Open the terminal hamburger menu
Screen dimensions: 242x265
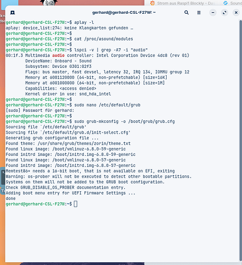pyautogui.click(x=199, y=13)
